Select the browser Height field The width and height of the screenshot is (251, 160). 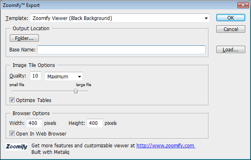pyautogui.click(x=95, y=123)
